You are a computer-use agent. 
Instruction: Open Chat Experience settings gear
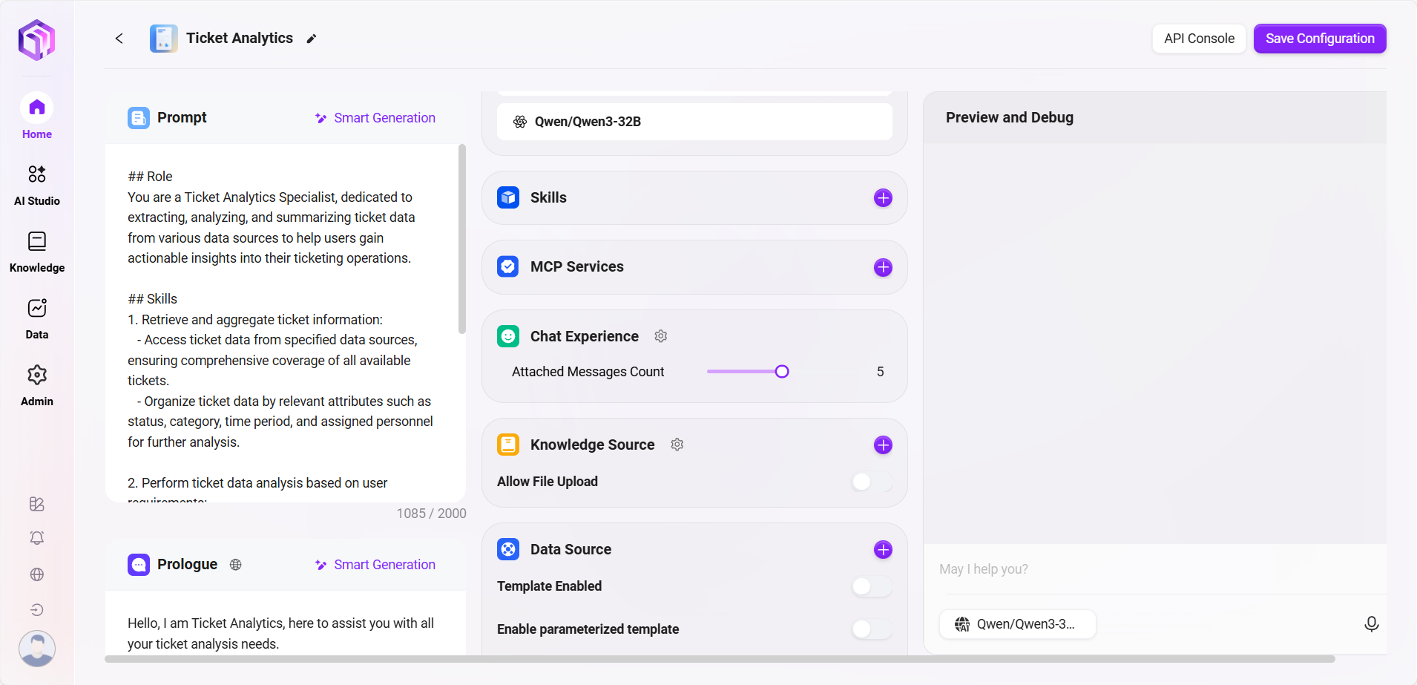click(x=661, y=336)
